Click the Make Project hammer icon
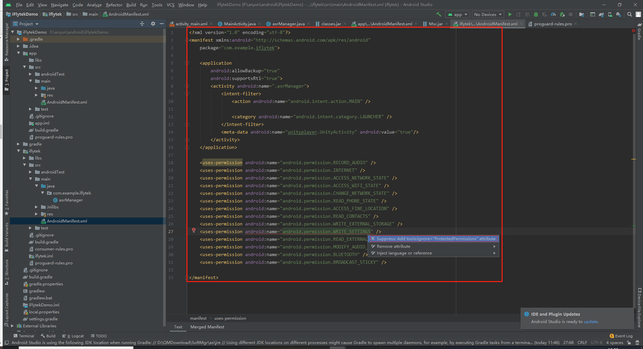The width and height of the screenshot is (643, 349). [439, 14]
